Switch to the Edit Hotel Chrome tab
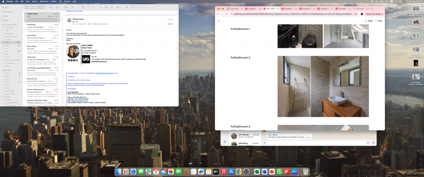Screen dimensions: 424x177 (361, 9)
